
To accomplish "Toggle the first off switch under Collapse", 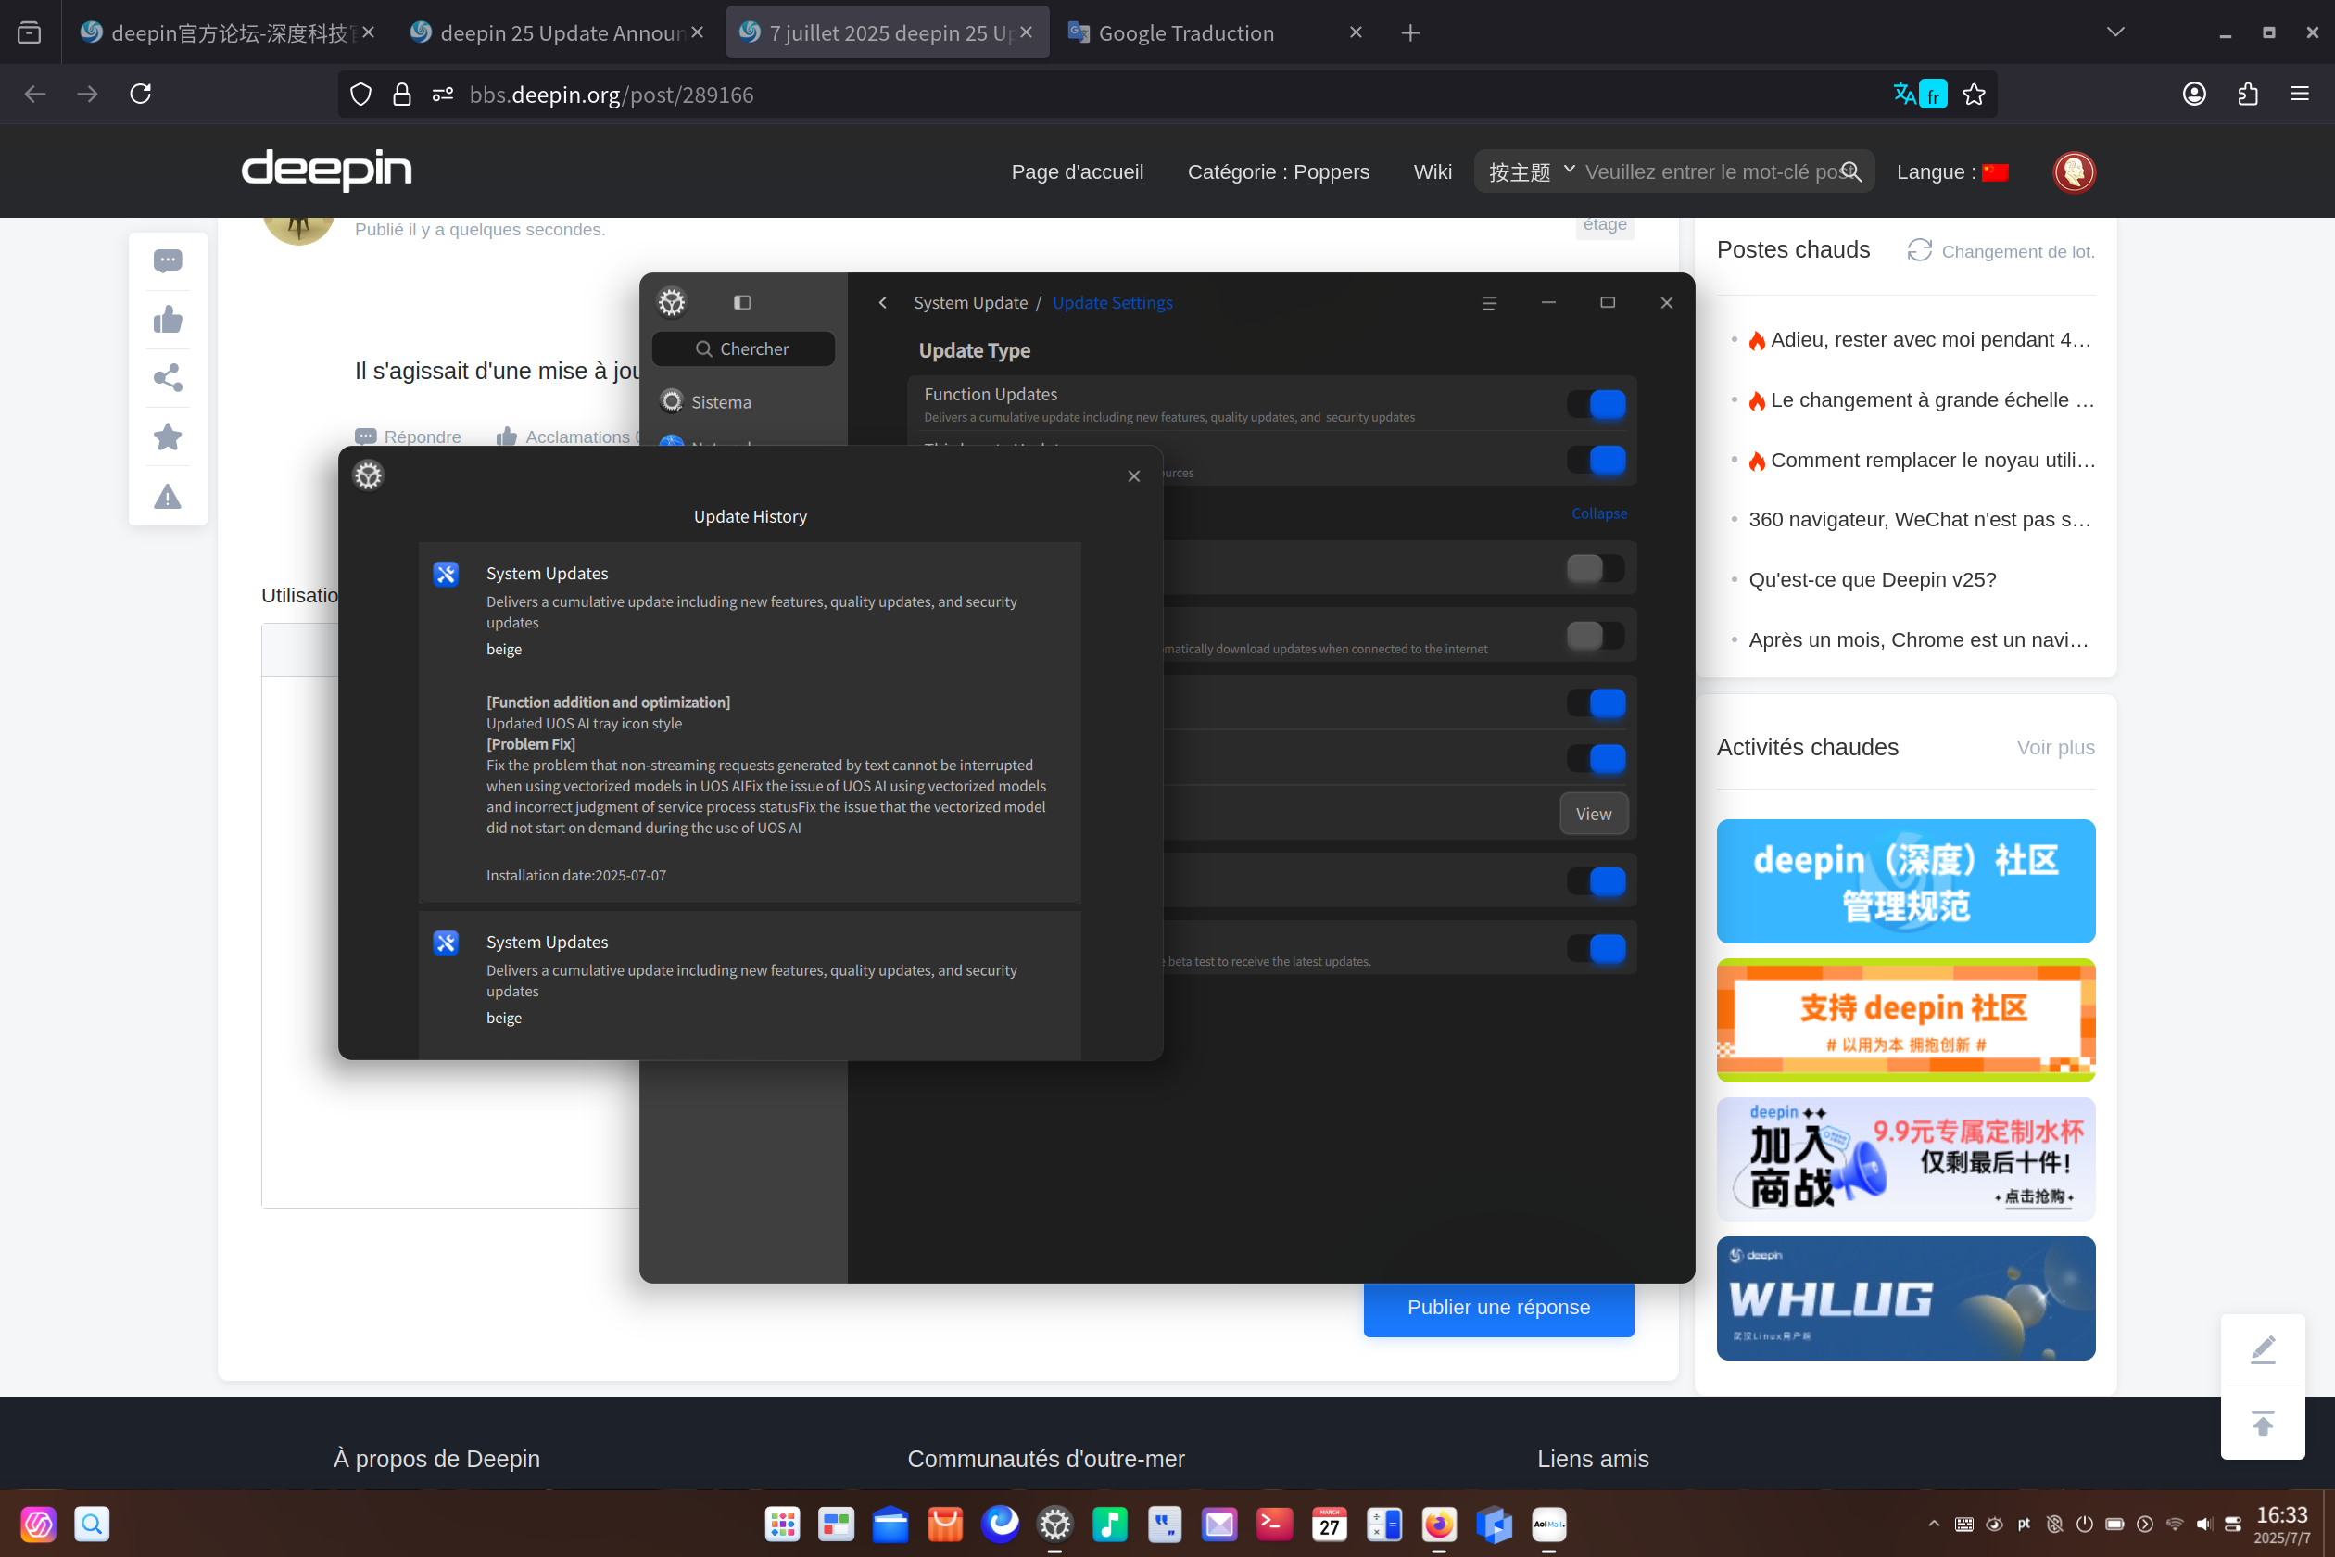I will coord(1596,569).
